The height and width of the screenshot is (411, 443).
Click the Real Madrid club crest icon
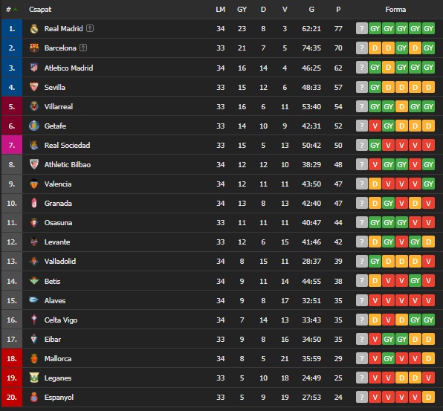coord(34,28)
